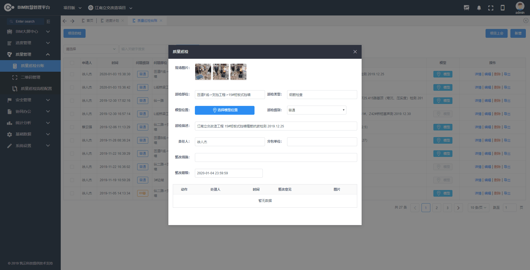Open the mobile device icon in header
530x270 pixels.
point(503,8)
